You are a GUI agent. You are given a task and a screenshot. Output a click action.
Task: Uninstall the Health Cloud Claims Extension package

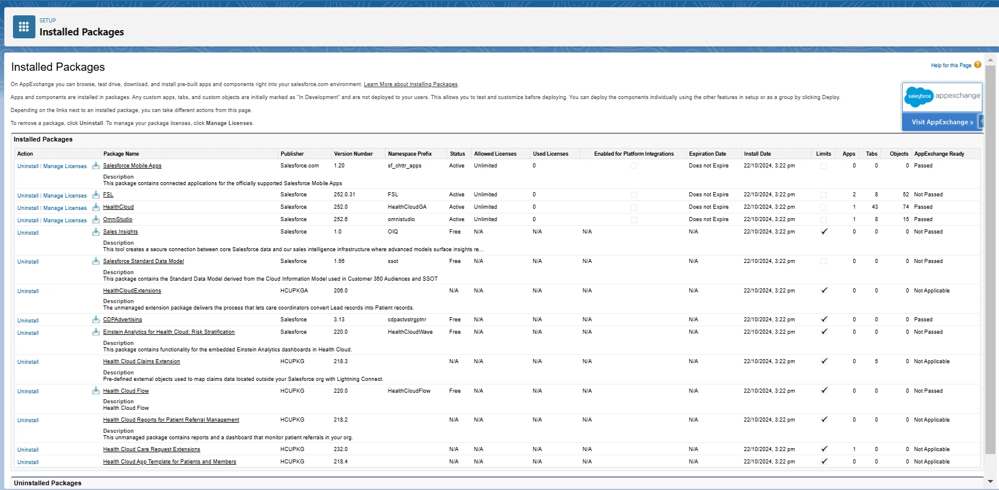pyautogui.click(x=28, y=362)
